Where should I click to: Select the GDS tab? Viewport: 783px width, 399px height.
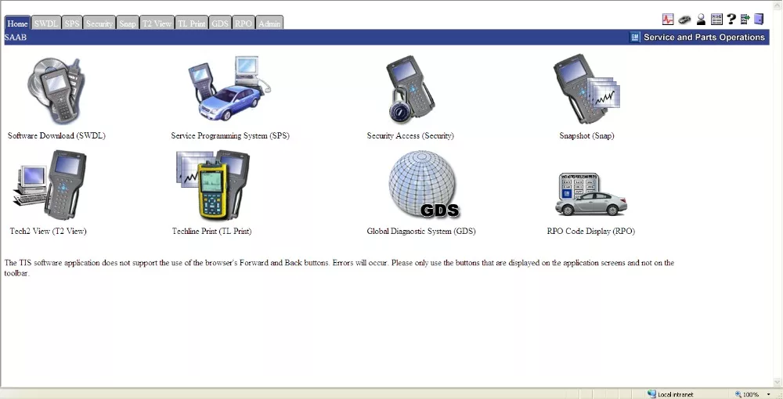(220, 23)
